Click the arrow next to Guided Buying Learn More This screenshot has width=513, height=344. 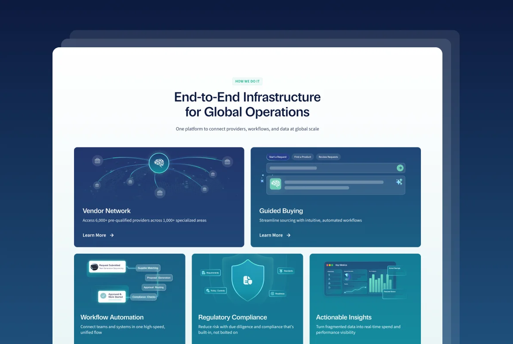[288, 235]
